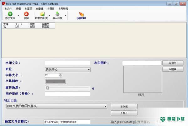Viewport: 188px width, 126px height.
Task: Click the rotation angle slider handle
Action: [x=48, y=88]
